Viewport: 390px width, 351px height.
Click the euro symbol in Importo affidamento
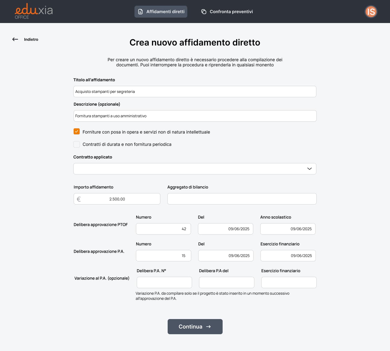pyautogui.click(x=79, y=199)
